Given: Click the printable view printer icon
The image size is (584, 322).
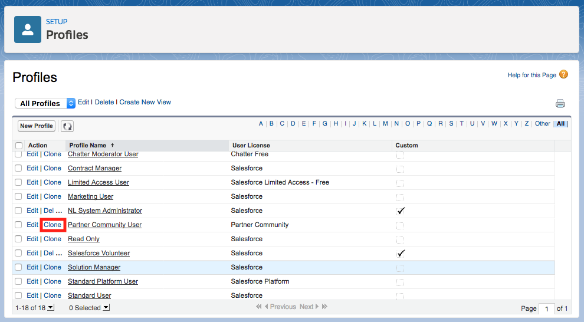Looking at the screenshot, I should pyautogui.click(x=560, y=103).
